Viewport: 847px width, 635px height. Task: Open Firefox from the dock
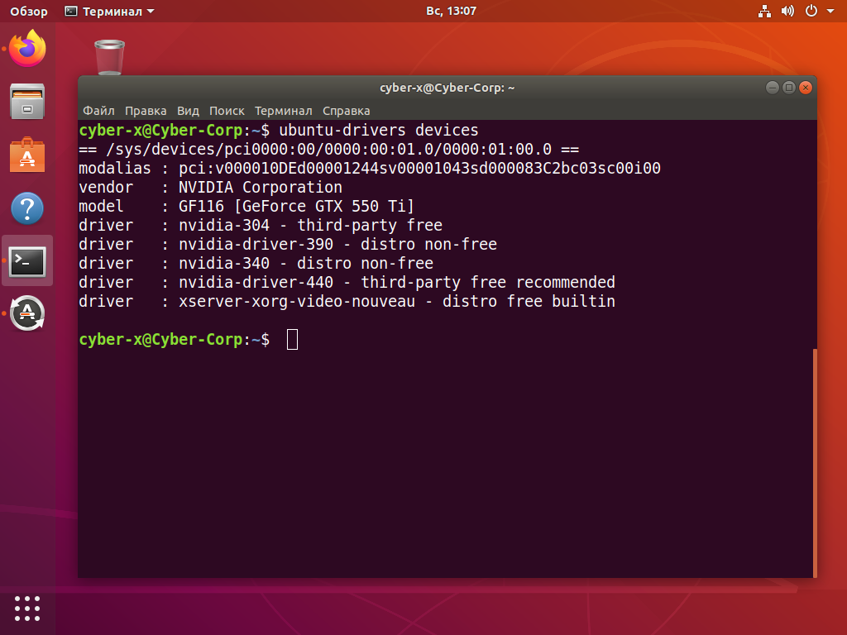27,50
